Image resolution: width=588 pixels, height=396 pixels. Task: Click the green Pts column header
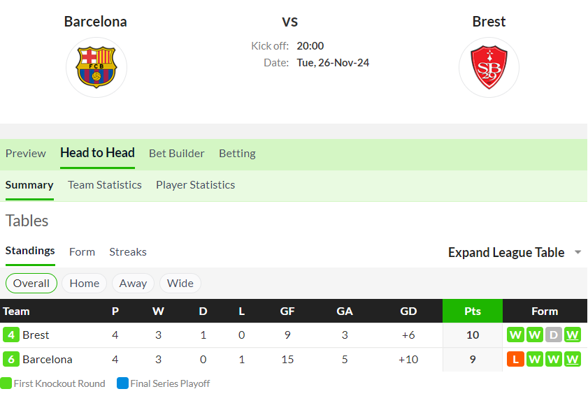point(473,311)
